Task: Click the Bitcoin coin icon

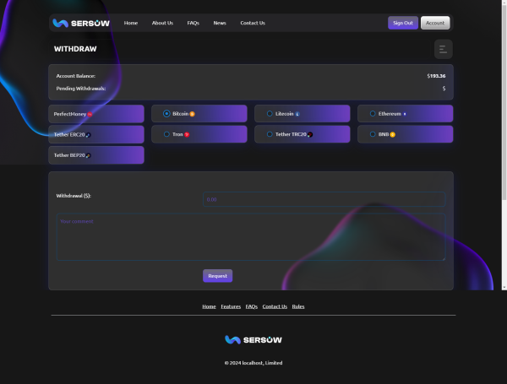Action: [x=192, y=114]
